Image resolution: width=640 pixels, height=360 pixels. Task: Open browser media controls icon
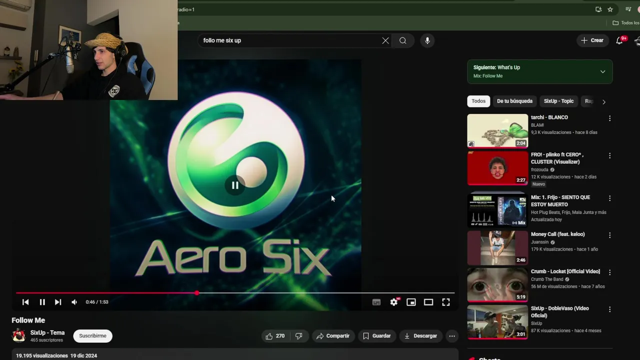[628, 9]
